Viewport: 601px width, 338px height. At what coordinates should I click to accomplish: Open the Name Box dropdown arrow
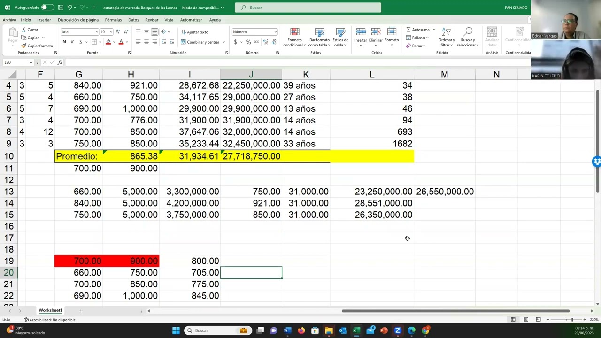[31, 62]
